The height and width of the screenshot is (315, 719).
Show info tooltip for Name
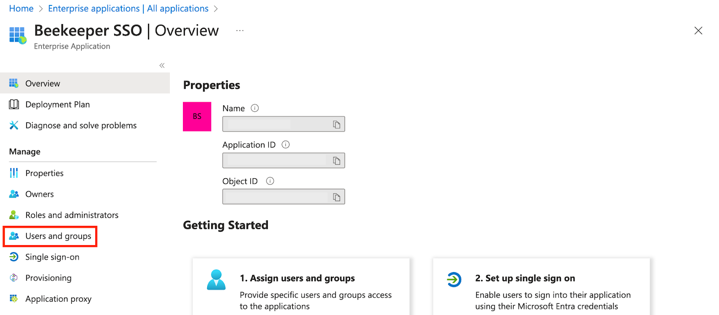pos(255,108)
